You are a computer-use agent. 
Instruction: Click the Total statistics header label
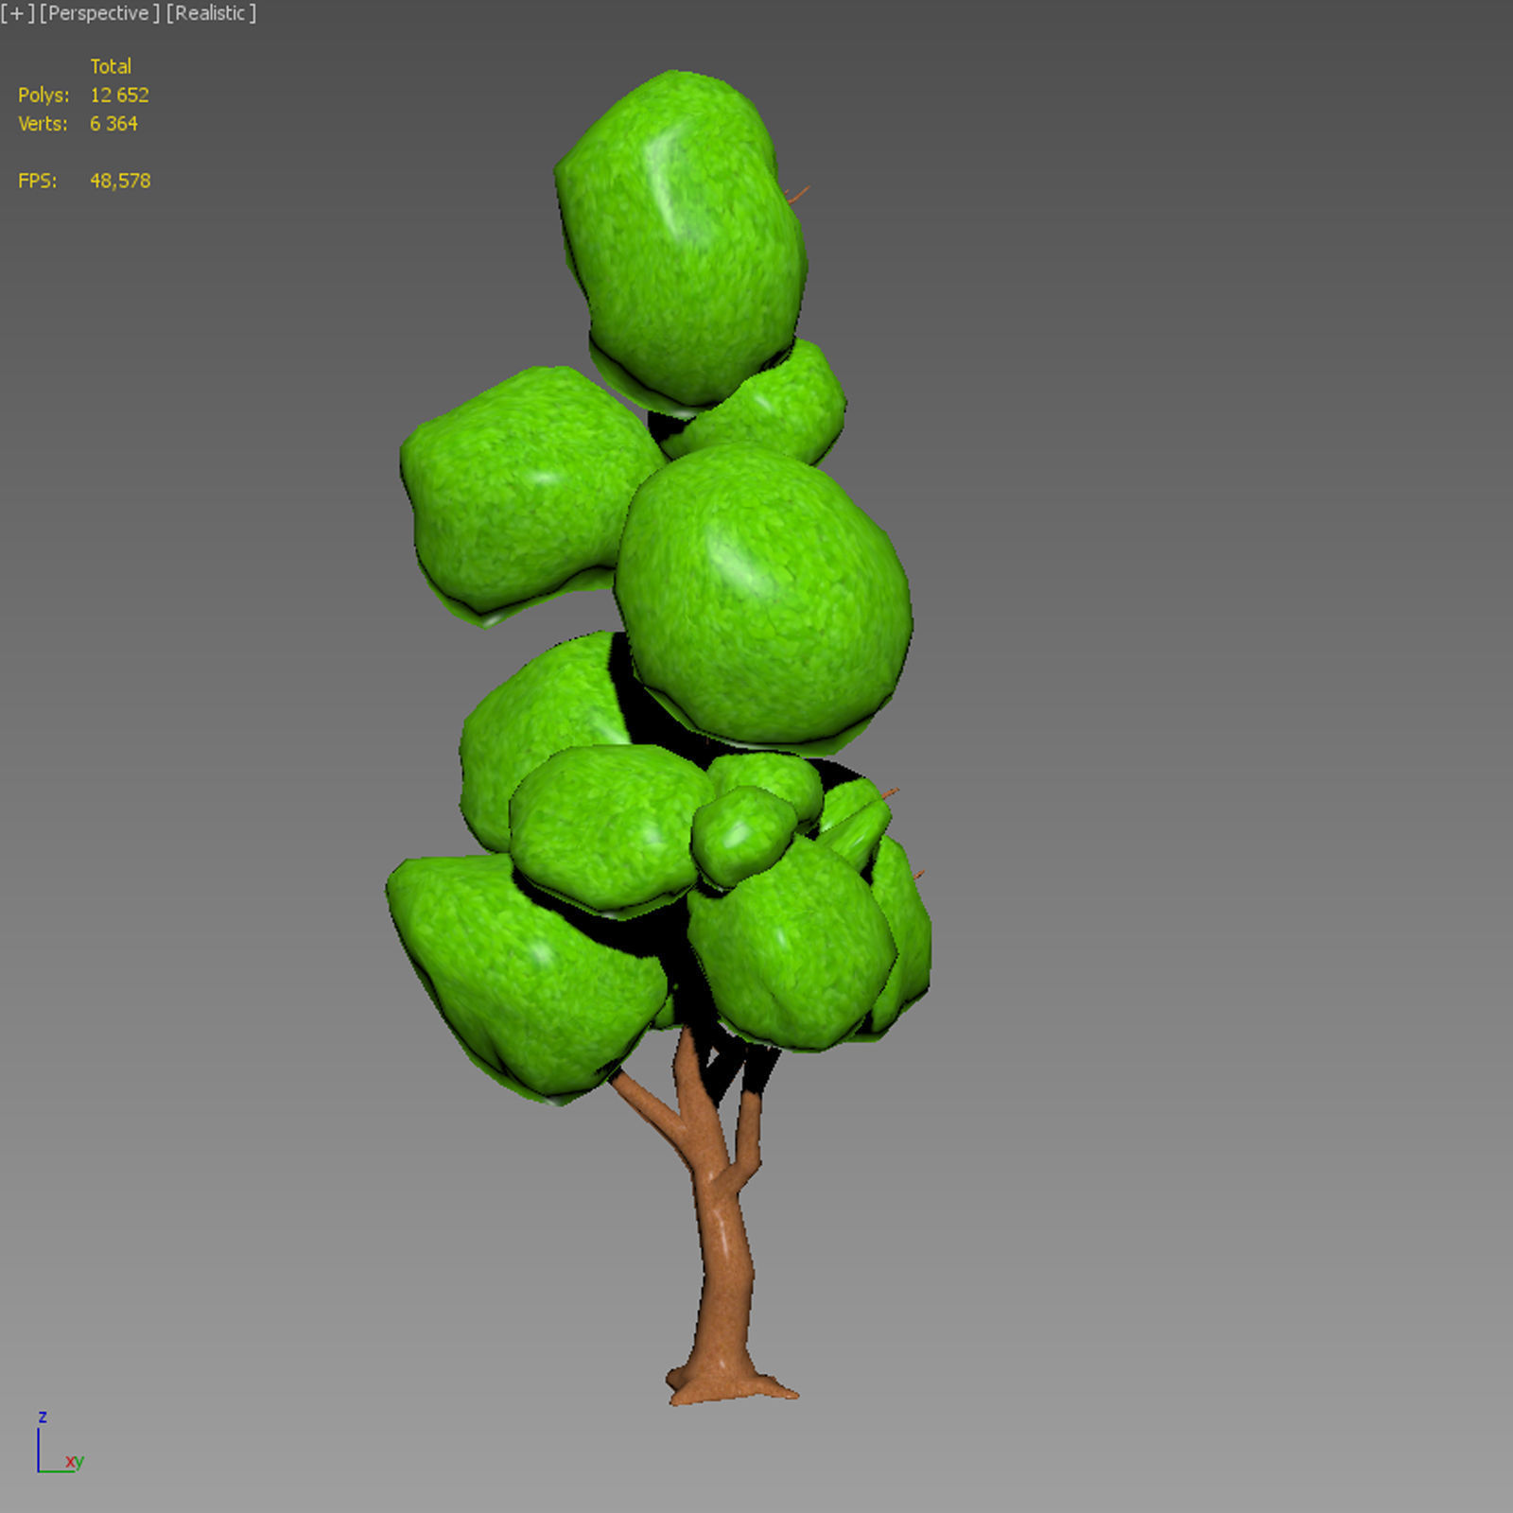[111, 66]
